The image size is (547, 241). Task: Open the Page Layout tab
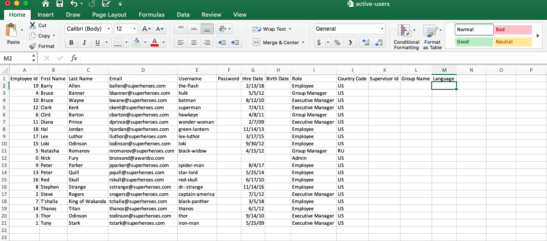point(109,14)
